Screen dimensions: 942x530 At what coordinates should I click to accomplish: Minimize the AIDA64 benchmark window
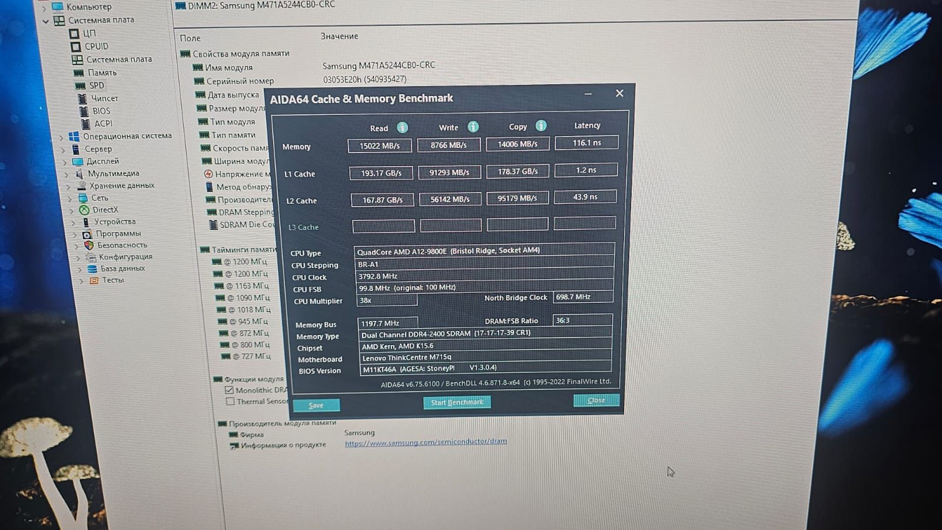coord(588,94)
